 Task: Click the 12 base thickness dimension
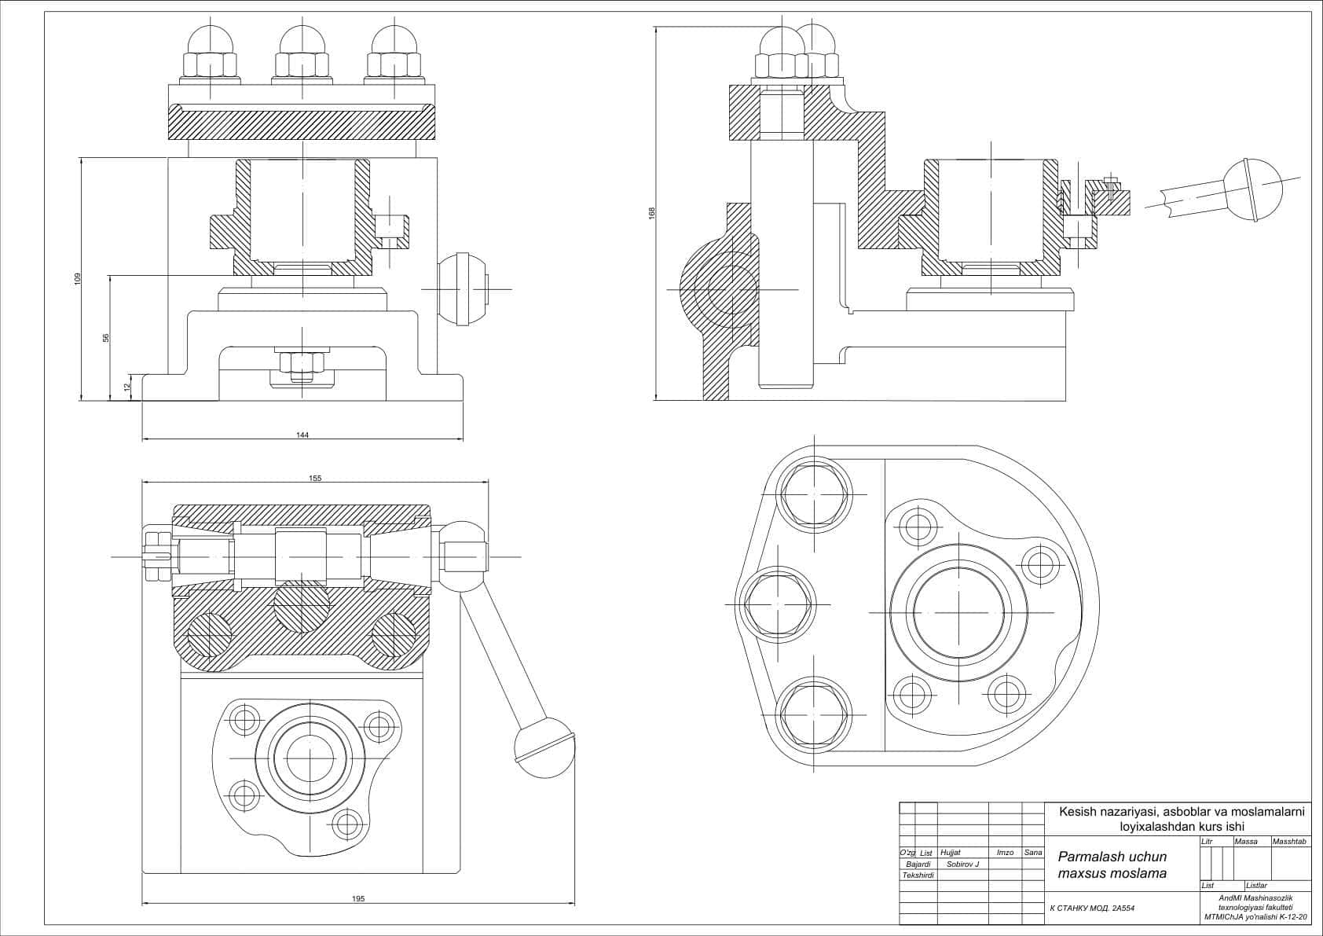127,387
